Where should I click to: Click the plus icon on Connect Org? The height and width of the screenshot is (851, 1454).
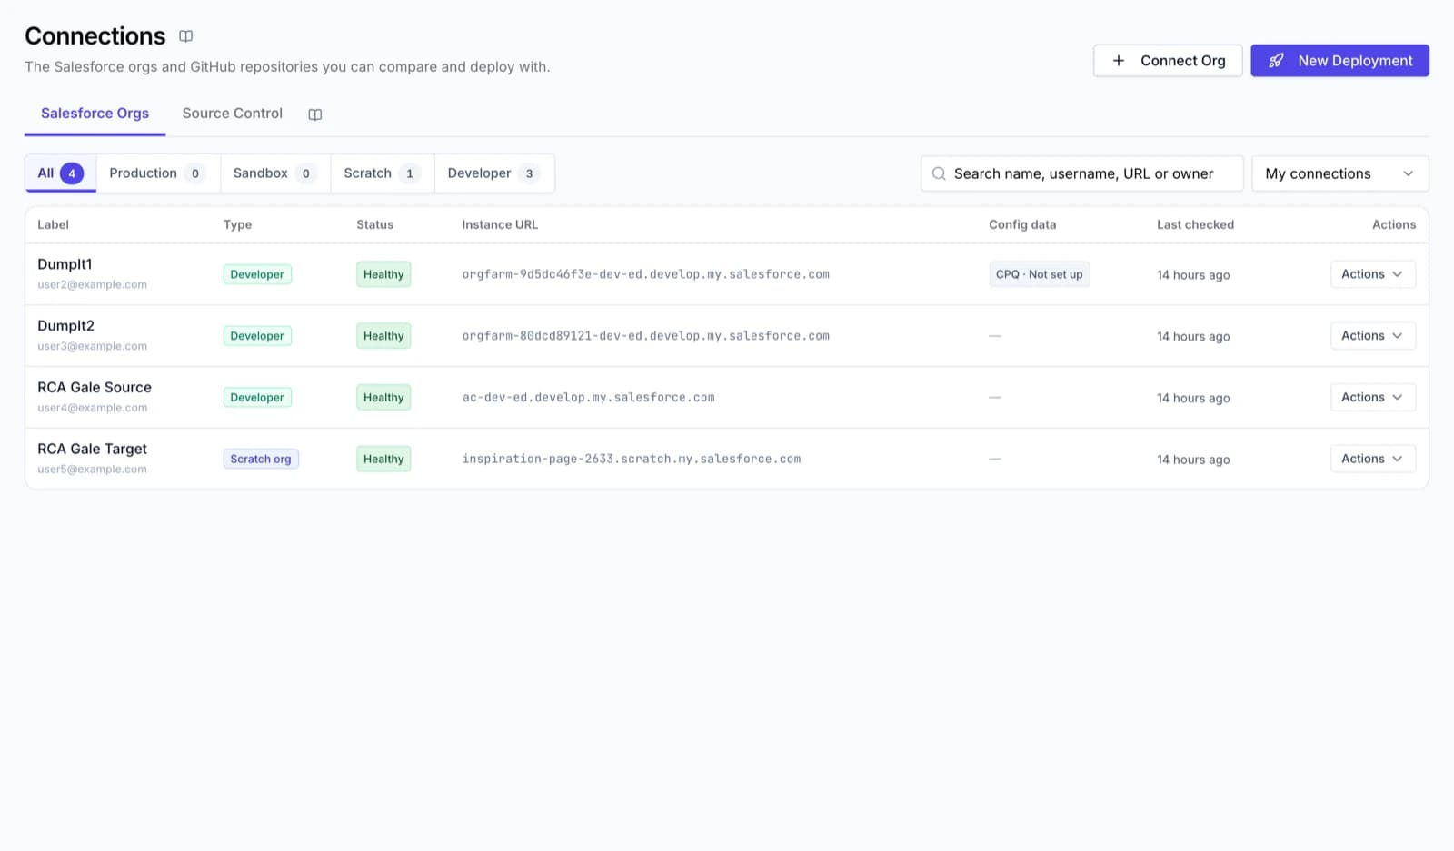pos(1119,61)
